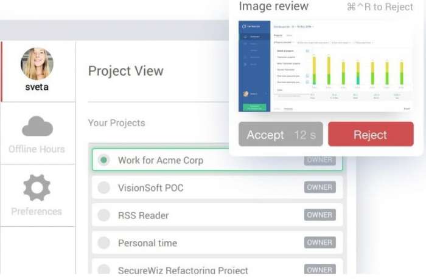Select SecureWiz Refactoring Project radio button

tap(104, 270)
